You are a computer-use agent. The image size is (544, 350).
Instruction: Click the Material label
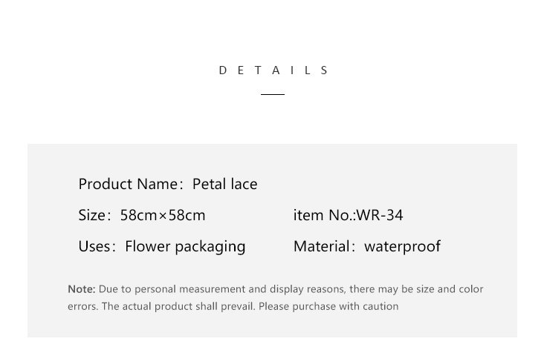tap(324, 246)
